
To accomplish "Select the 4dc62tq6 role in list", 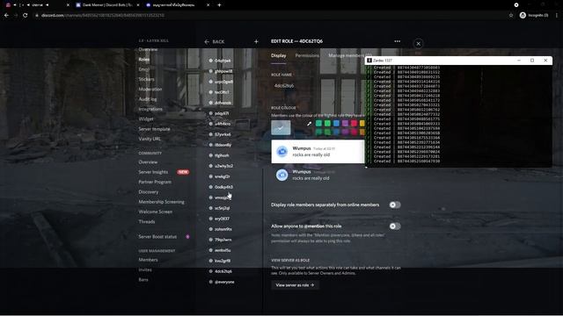I will (x=223, y=271).
